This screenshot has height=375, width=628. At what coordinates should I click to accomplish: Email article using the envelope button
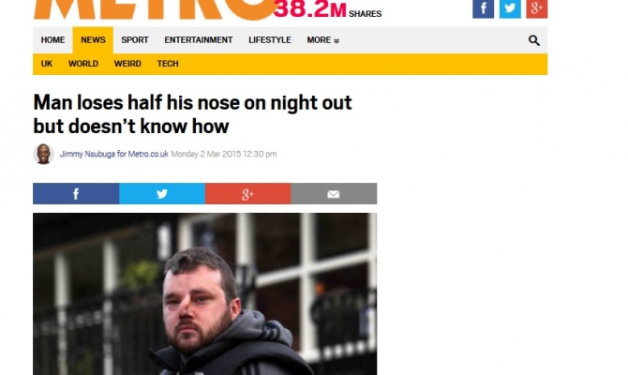(x=334, y=194)
